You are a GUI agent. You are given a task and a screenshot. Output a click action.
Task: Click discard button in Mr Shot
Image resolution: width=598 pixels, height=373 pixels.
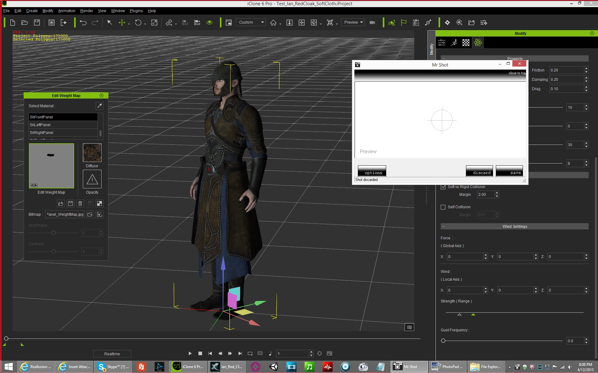[479, 171]
